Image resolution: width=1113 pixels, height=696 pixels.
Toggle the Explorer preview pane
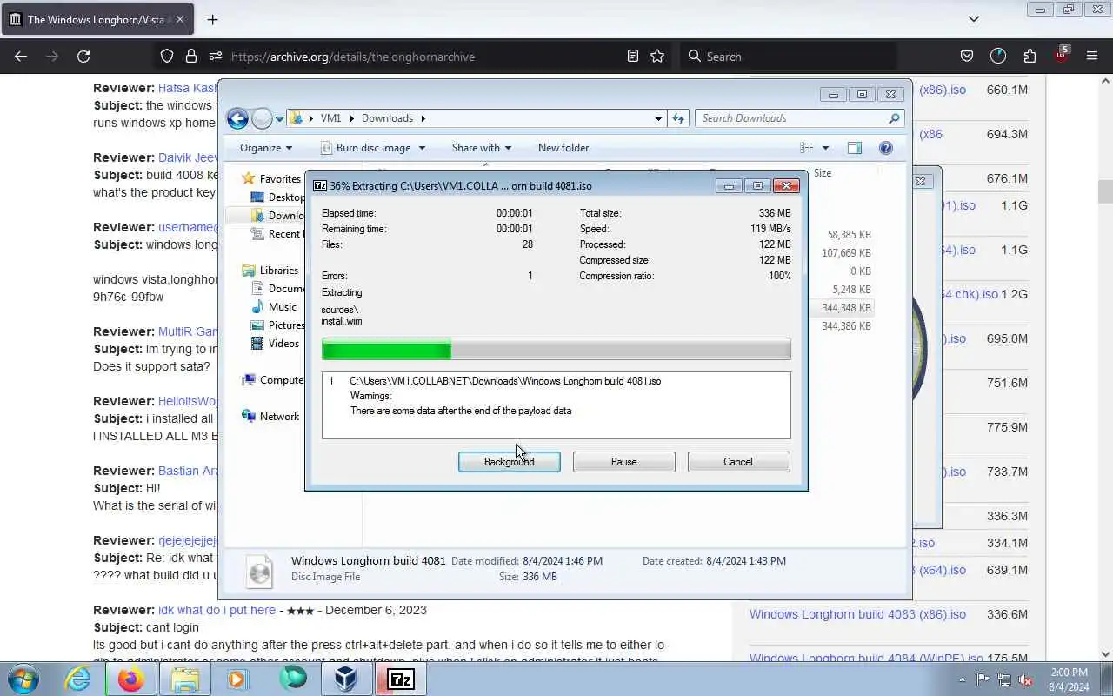pos(855,148)
